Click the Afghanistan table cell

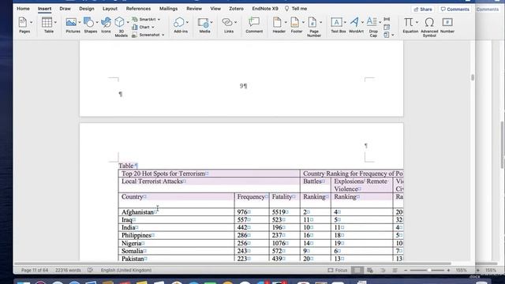177,212
